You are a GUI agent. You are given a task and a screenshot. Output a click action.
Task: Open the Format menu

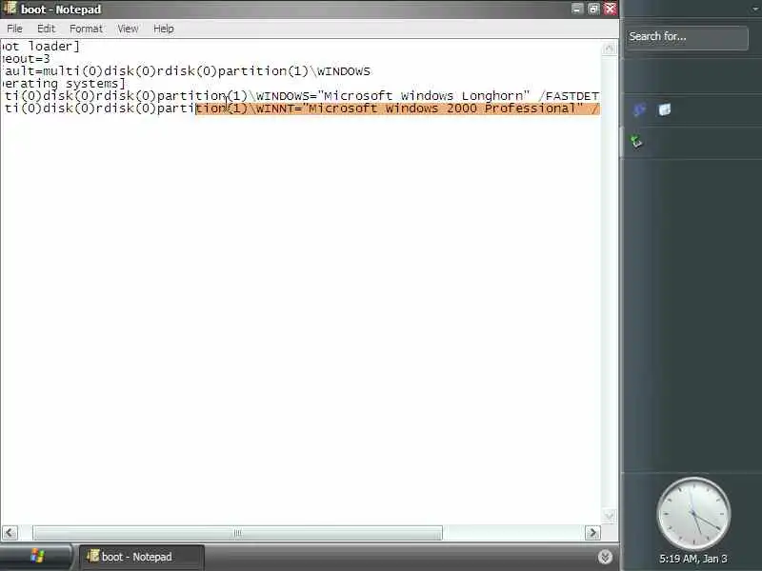pos(86,29)
